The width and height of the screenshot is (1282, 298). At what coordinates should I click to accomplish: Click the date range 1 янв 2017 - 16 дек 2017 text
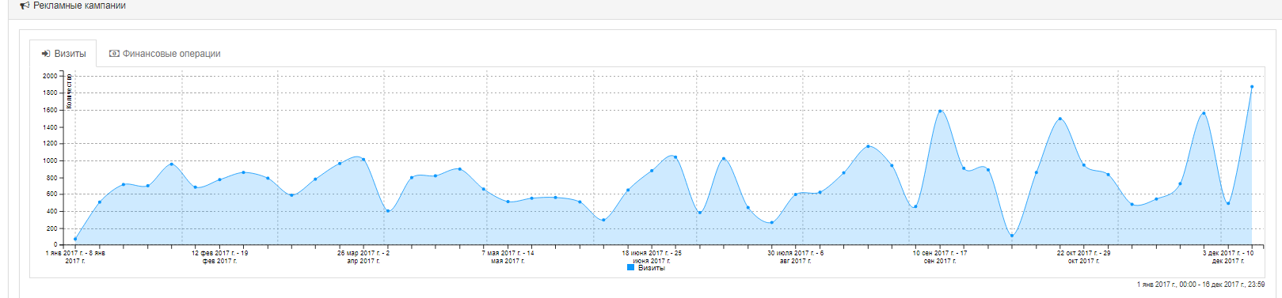tap(1200, 285)
